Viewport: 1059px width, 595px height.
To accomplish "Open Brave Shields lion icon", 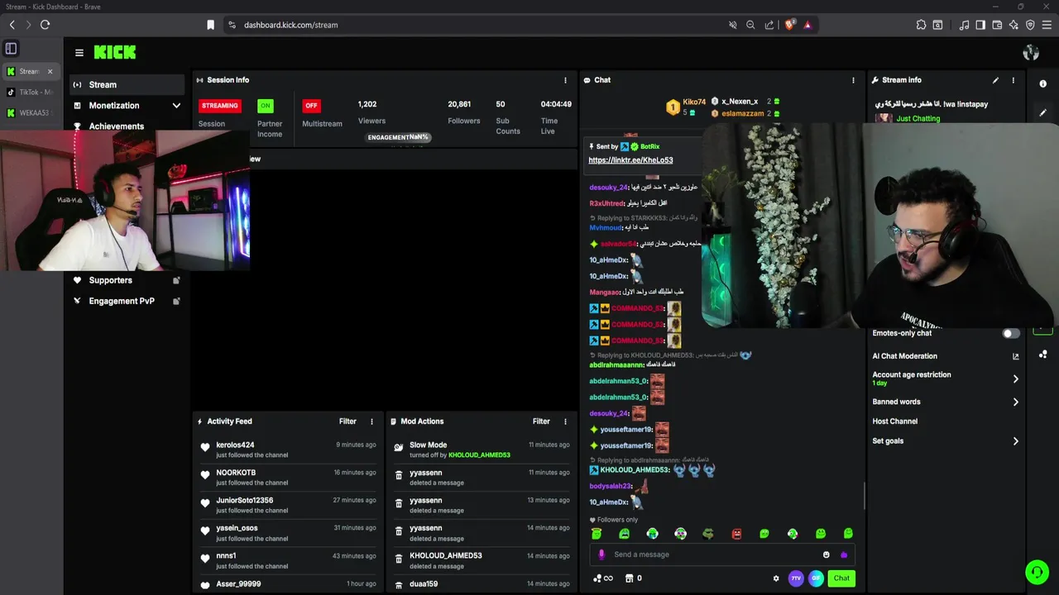I will [x=789, y=25].
